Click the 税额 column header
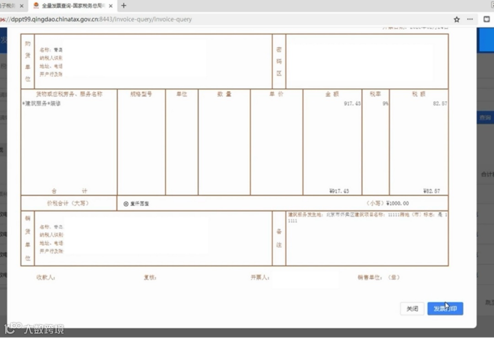The width and height of the screenshot is (494, 338). click(419, 94)
